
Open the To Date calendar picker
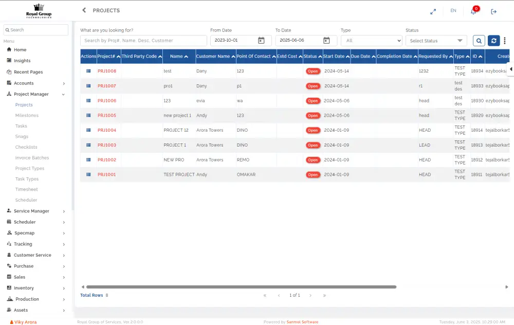[x=326, y=41]
